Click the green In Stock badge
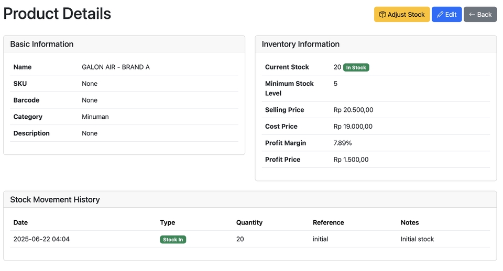 (x=356, y=67)
